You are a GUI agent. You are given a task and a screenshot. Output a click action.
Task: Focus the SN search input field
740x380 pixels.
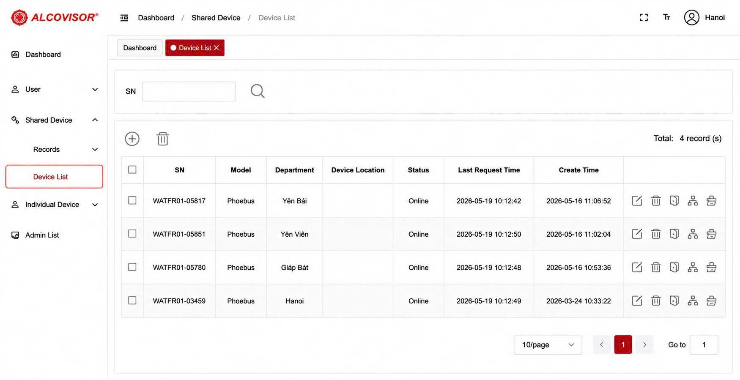click(x=189, y=91)
